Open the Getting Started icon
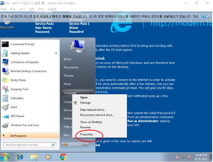213x162 pixels. click(5, 53)
